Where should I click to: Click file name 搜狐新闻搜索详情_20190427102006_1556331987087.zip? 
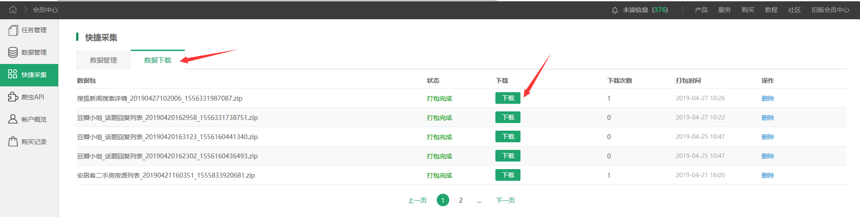pos(159,98)
